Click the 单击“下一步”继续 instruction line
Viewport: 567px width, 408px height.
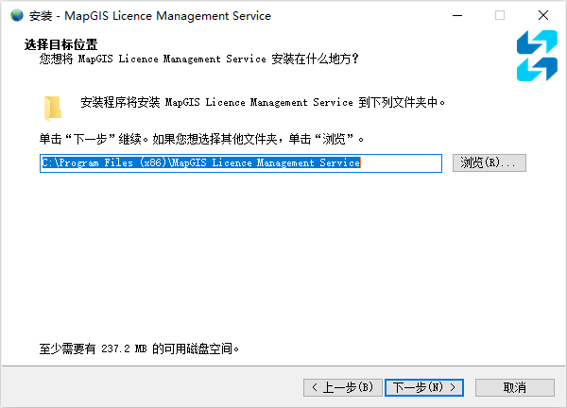coord(201,138)
